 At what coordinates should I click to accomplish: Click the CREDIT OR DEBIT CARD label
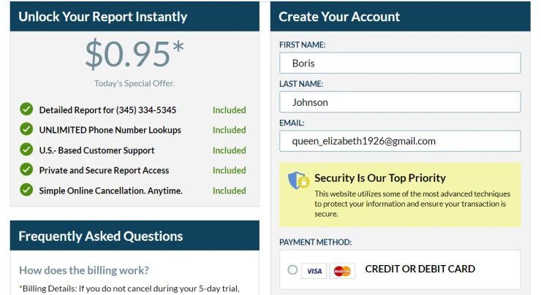coord(420,269)
